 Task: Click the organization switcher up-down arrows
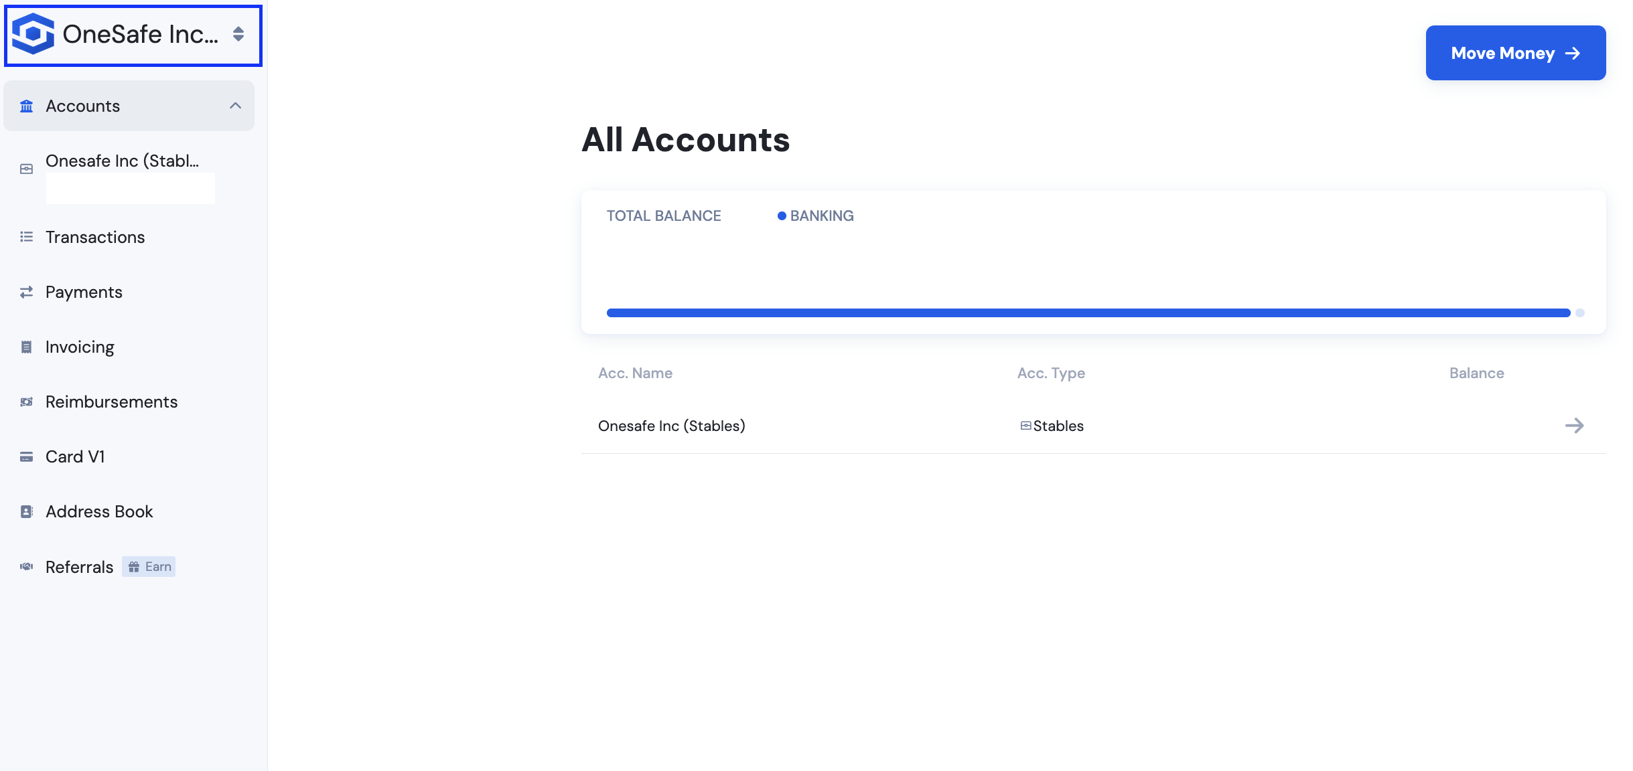238,34
